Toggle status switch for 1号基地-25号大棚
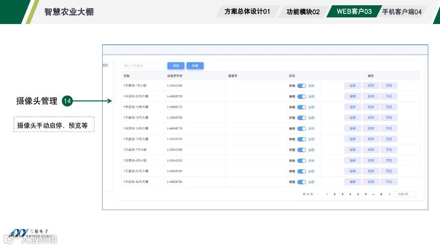440x247 pixels. pyautogui.click(x=301, y=171)
